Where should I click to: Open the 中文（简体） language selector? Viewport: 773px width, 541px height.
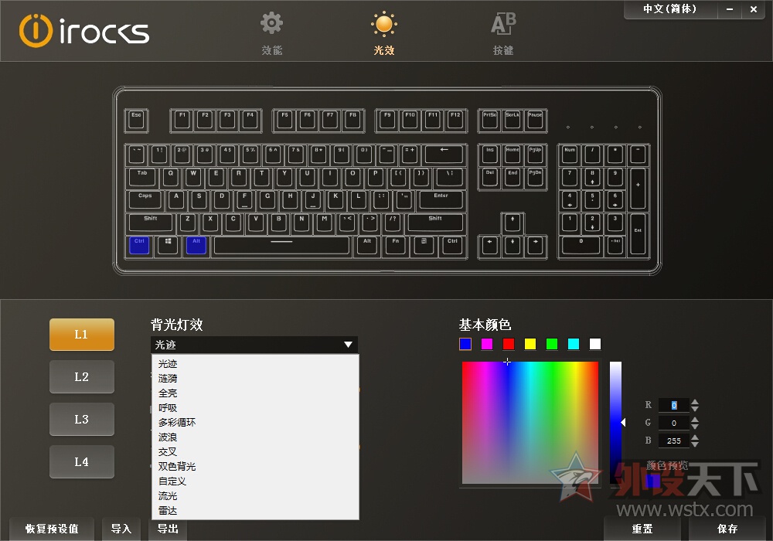[x=669, y=9]
